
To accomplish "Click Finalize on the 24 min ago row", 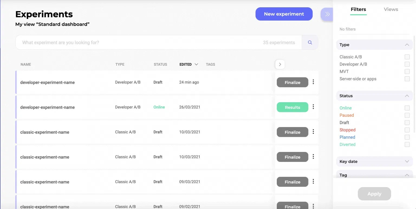I will pos(292,82).
